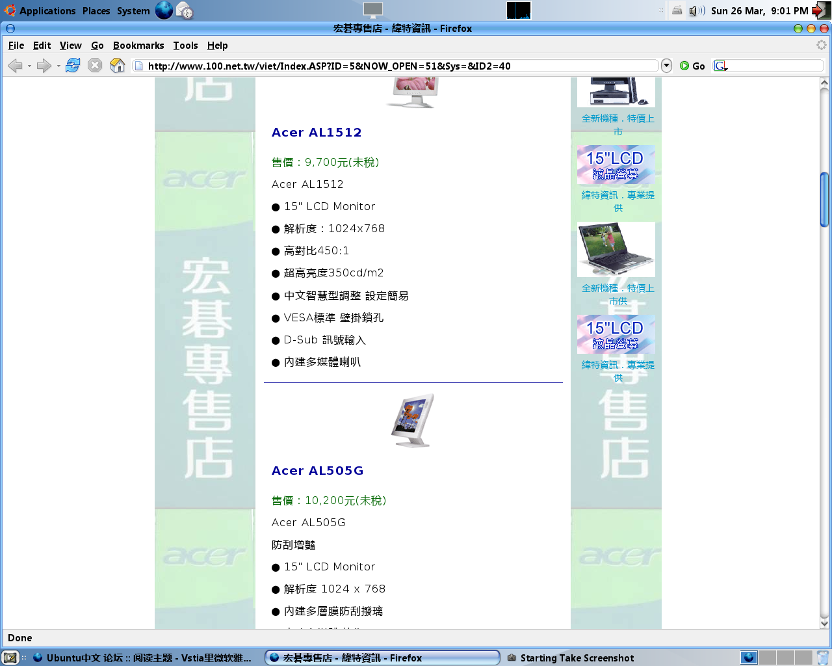Screen dimensions: 832x666
Task: Click the Acer AL505G monitor image
Action: point(413,421)
